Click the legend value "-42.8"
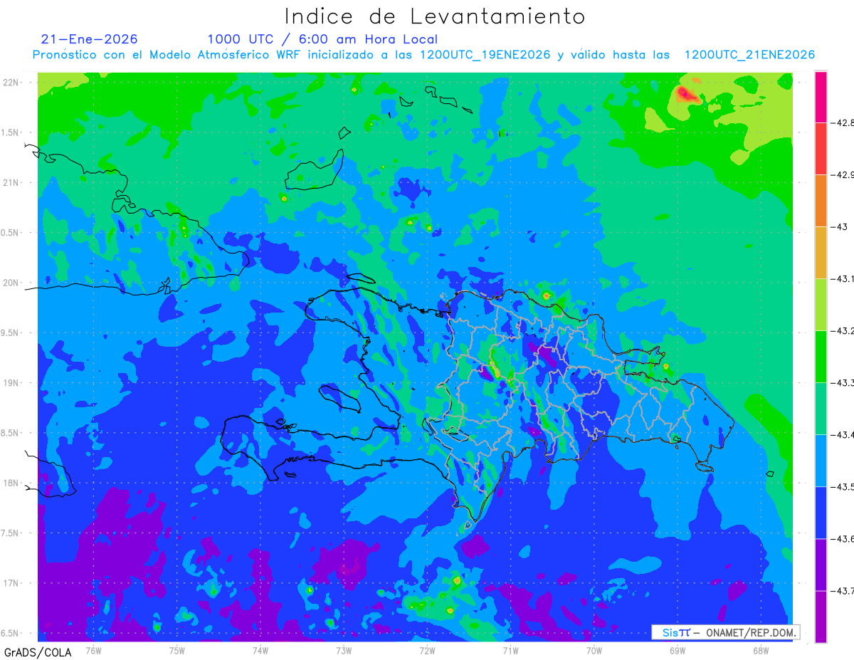The image size is (854, 660). (x=843, y=122)
